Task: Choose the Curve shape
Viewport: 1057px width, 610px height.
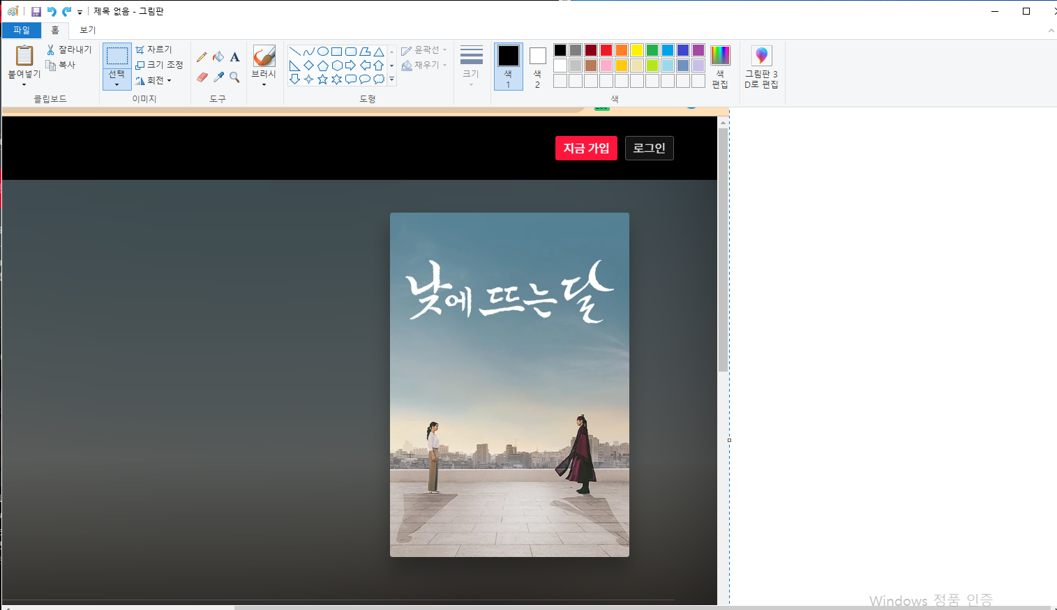Action: (308, 52)
